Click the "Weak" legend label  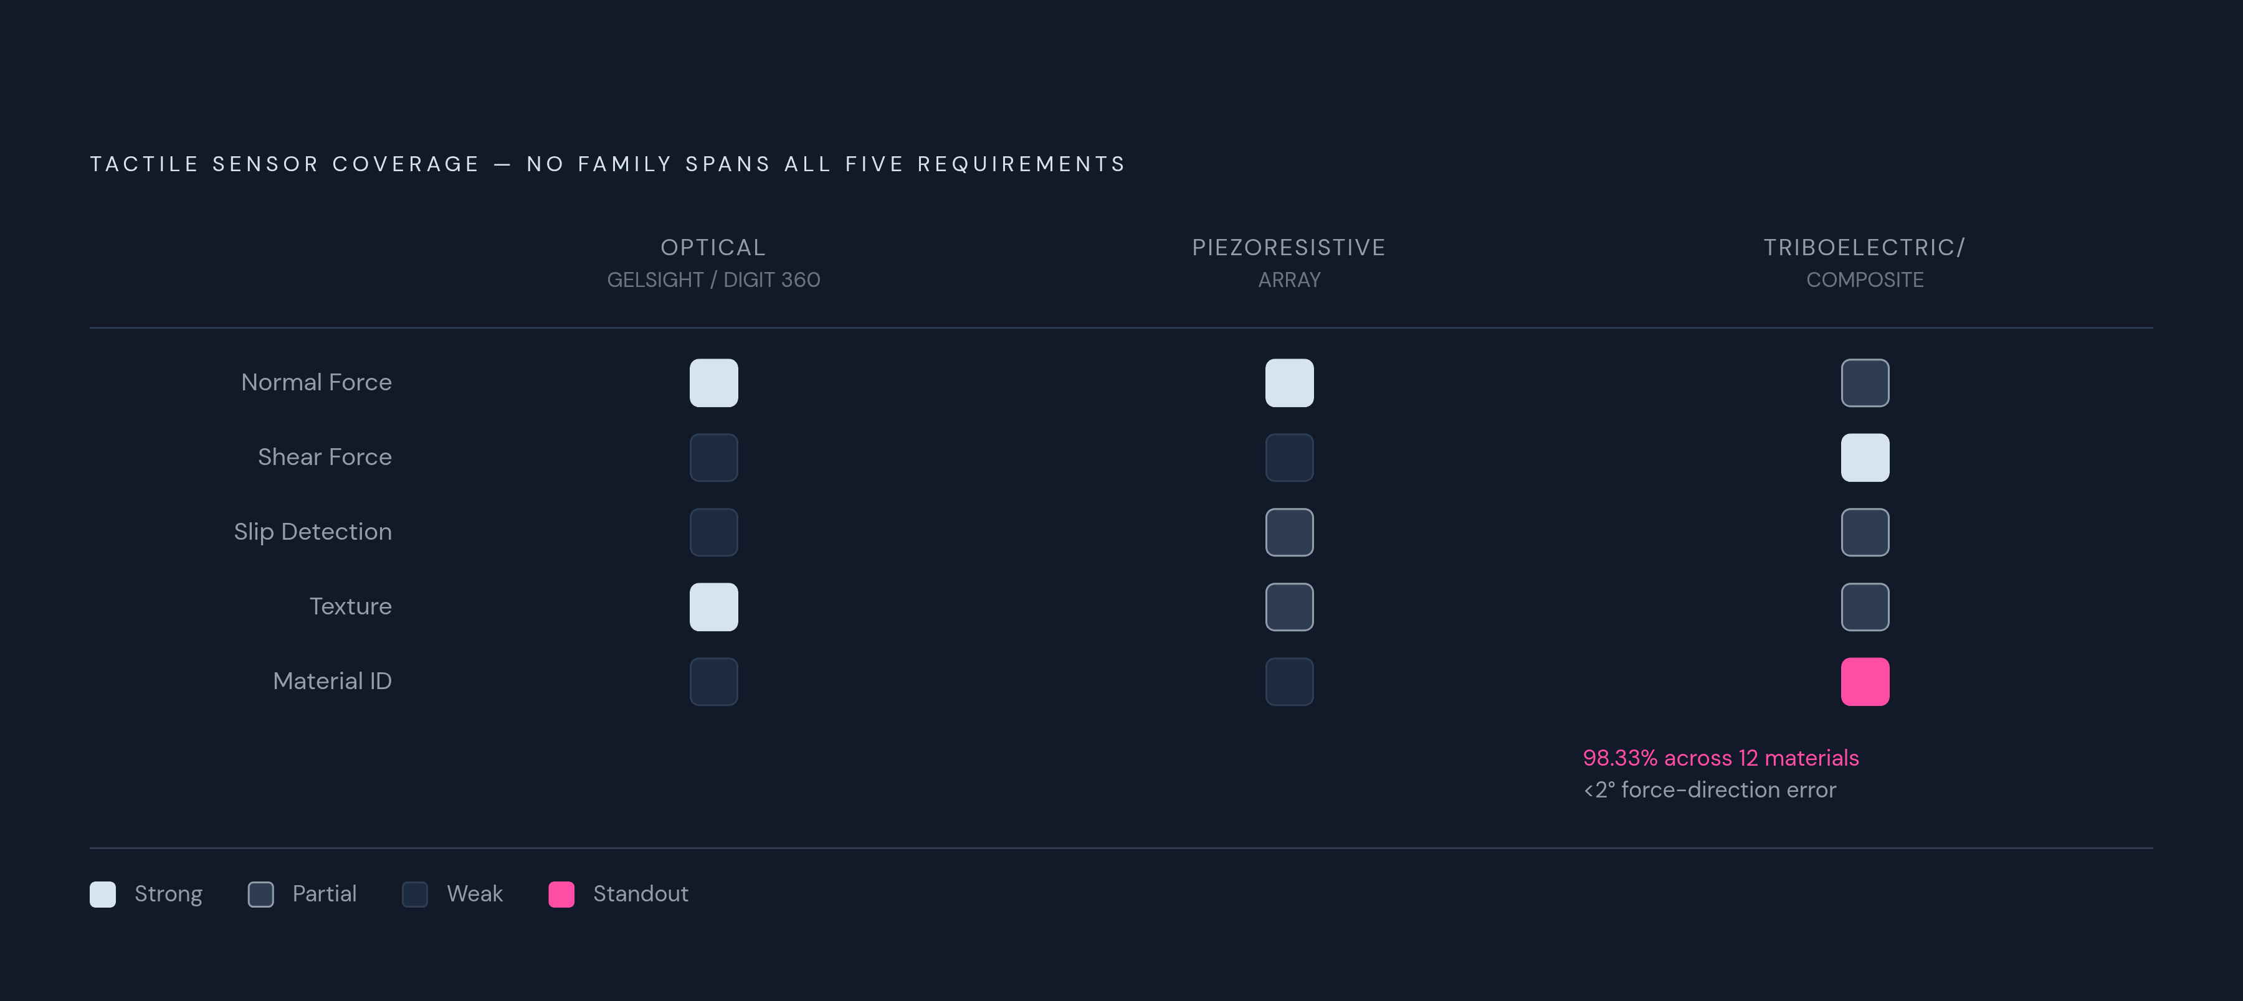point(475,894)
